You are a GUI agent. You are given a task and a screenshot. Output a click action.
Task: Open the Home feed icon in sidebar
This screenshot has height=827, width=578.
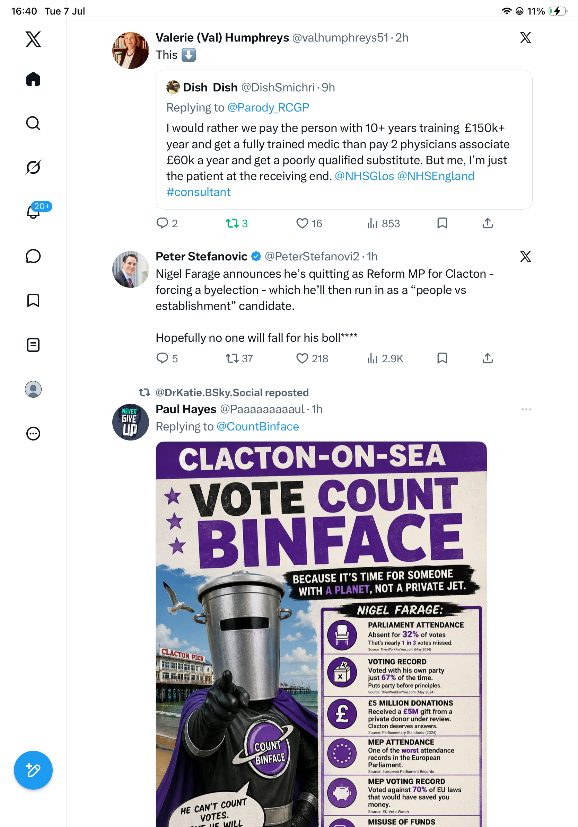(x=33, y=79)
